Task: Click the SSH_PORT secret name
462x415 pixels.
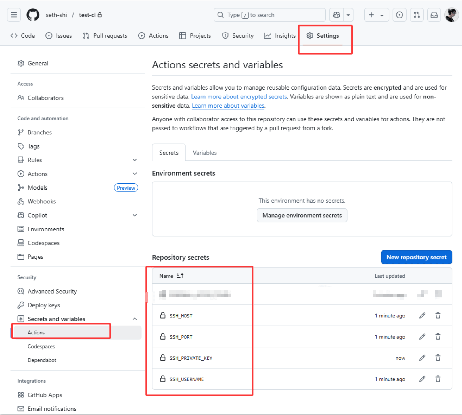Action: click(181, 337)
